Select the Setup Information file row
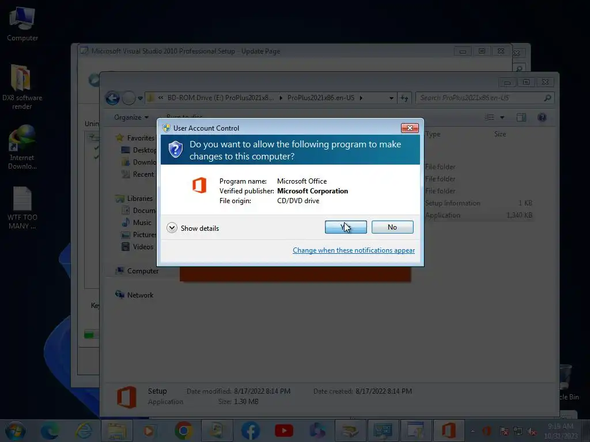Viewport: 590px width, 442px height. pyautogui.click(x=479, y=203)
